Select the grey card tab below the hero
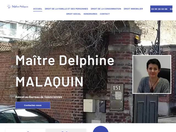 click(x=66, y=130)
